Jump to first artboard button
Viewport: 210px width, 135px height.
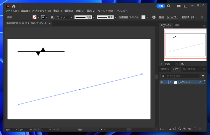coord(35,129)
